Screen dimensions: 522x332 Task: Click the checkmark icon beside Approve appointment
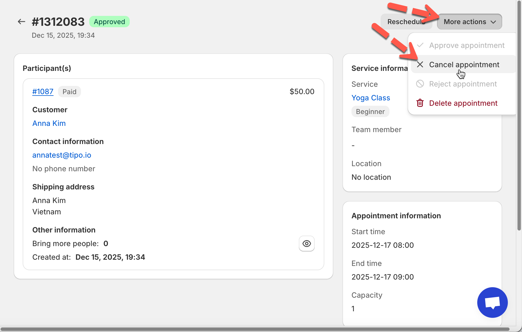point(420,45)
